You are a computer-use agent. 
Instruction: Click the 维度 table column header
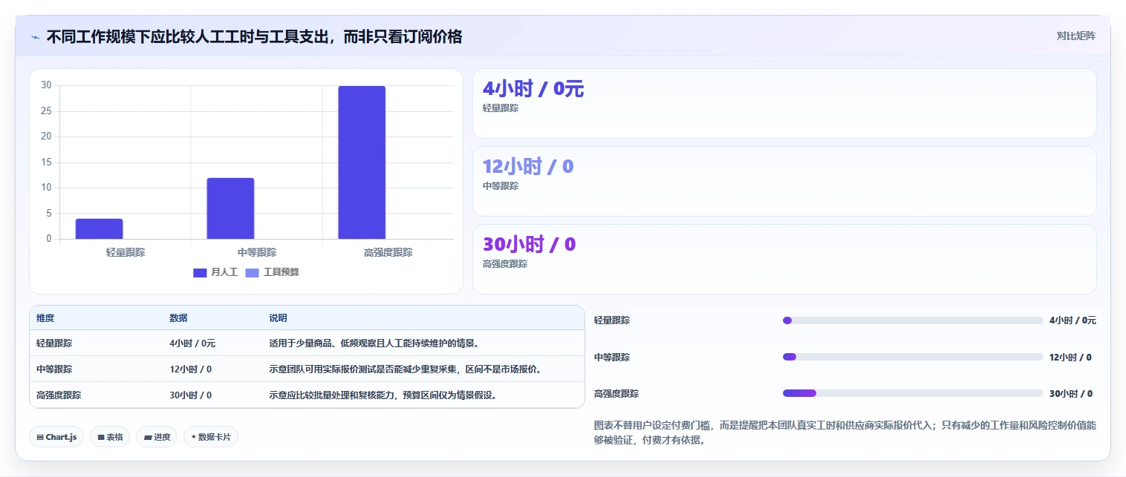45,318
